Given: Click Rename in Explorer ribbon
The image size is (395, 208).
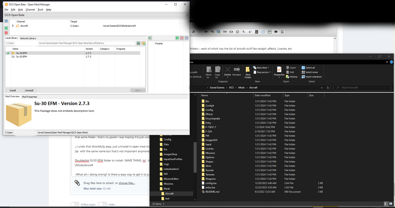Looking at the screenshot, I should [x=237, y=71].
